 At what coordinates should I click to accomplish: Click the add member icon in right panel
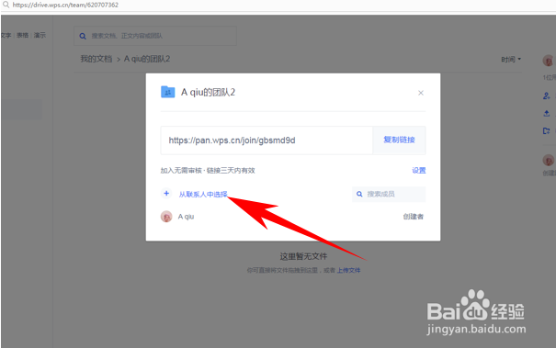pos(547,95)
